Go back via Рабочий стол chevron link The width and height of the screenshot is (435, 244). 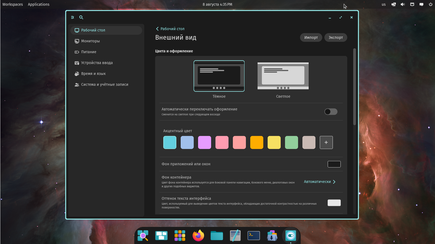[x=170, y=29]
